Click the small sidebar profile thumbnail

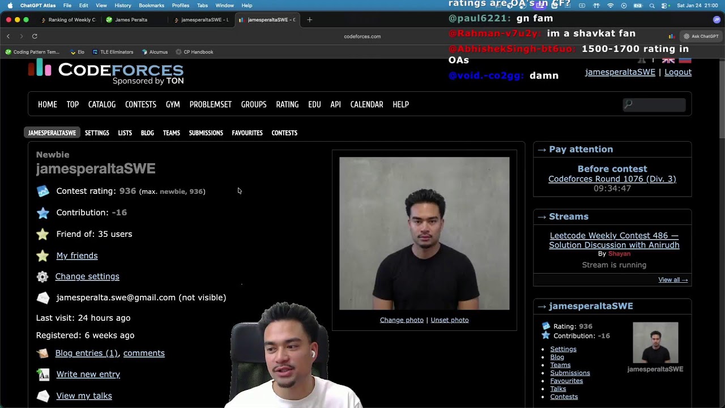tap(655, 343)
